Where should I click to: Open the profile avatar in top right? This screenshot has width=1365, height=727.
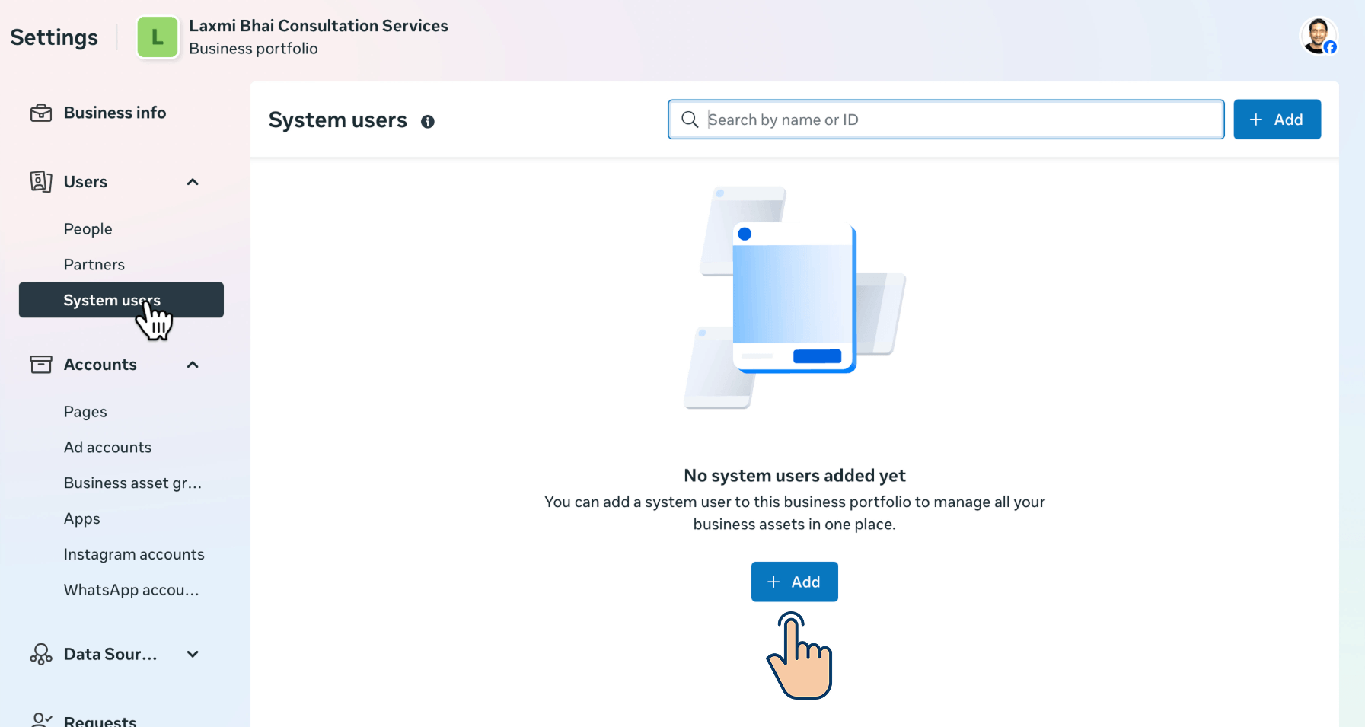(1319, 36)
